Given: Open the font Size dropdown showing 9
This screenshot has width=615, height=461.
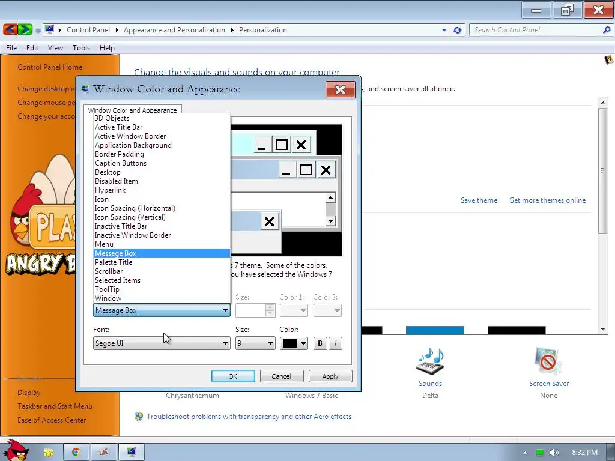Looking at the screenshot, I should (255, 343).
